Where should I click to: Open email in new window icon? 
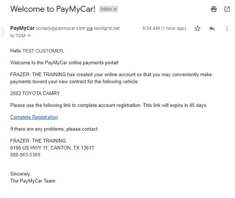pyautogui.click(x=227, y=9)
